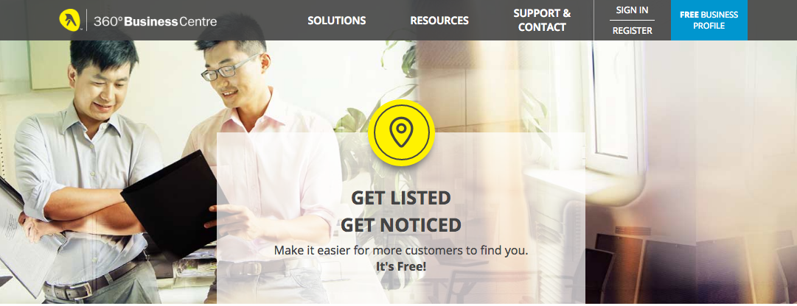The height and width of the screenshot is (306, 797).
Task: Select SUPPORT & CONTACT in the navigation
Action: pos(542,21)
